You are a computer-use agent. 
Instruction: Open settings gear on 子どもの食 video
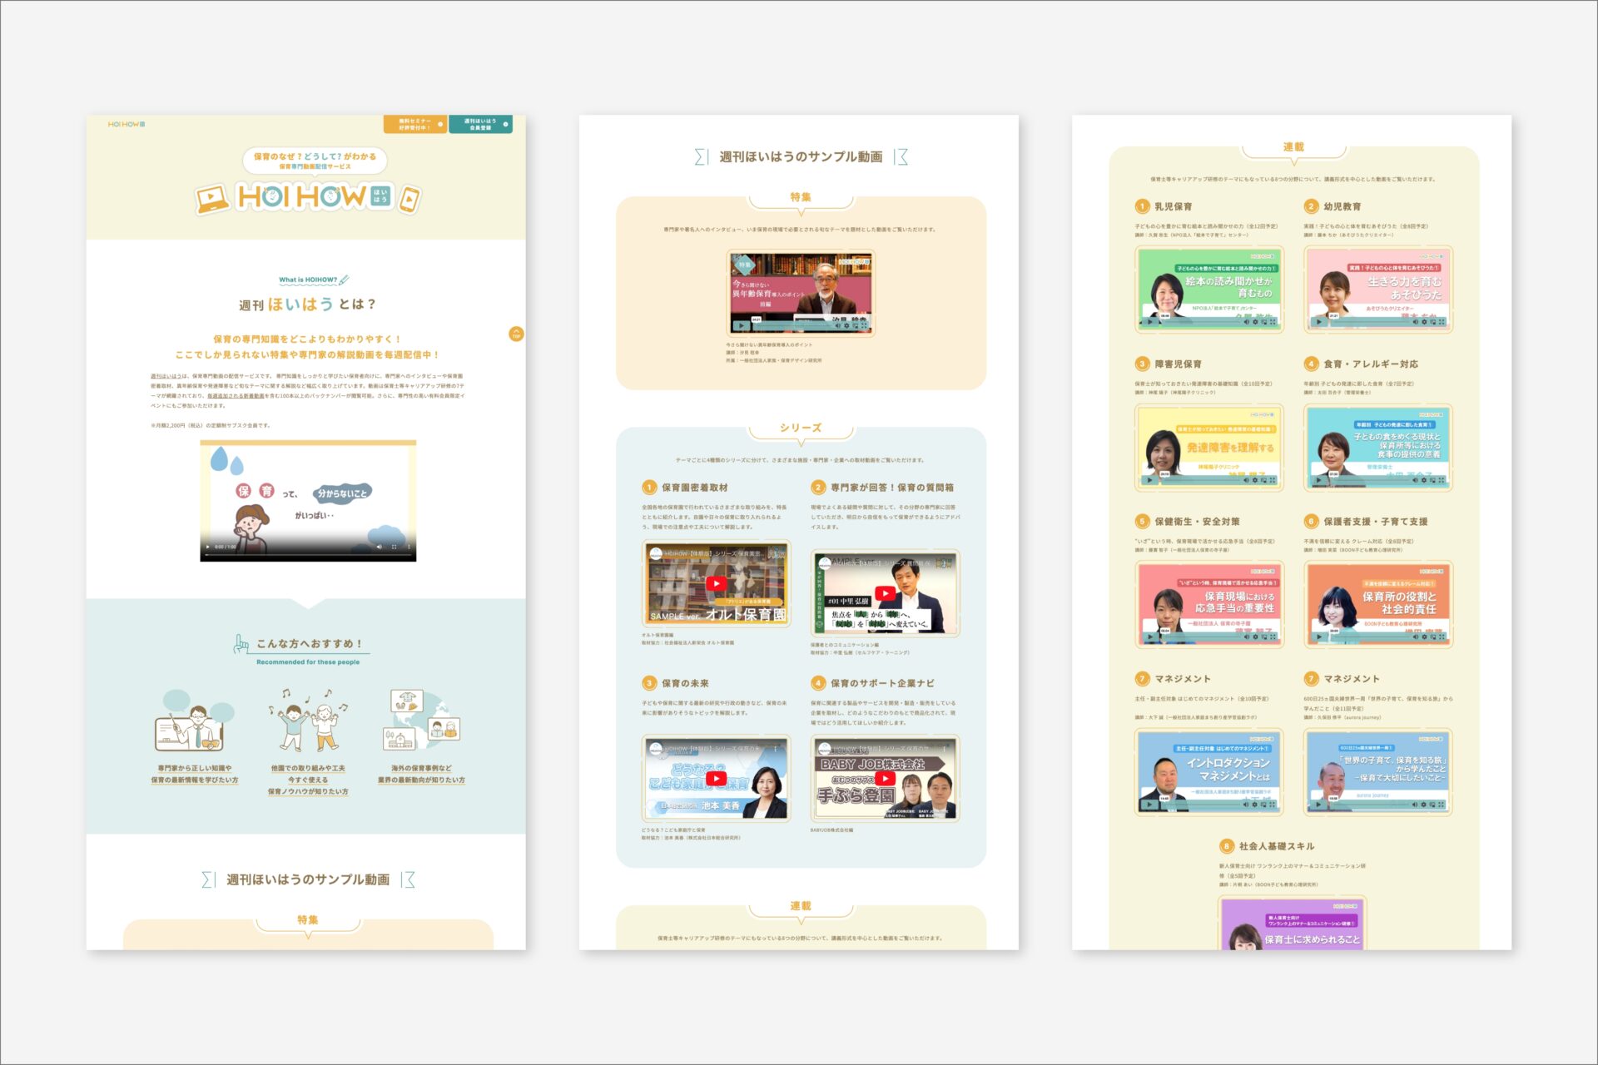point(1424,479)
